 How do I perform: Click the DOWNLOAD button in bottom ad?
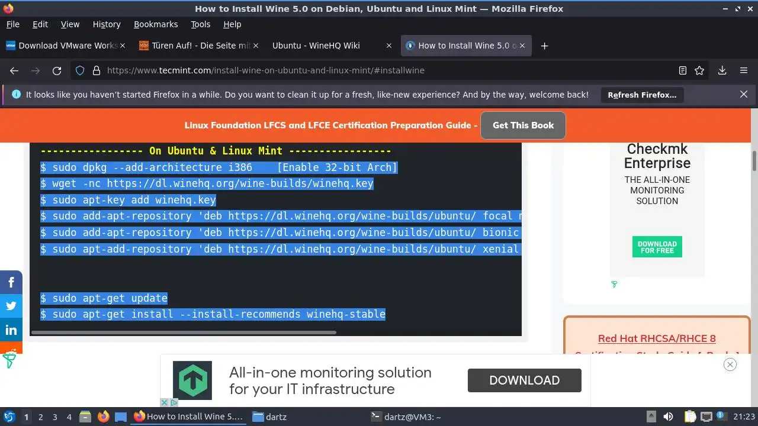click(524, 380)
